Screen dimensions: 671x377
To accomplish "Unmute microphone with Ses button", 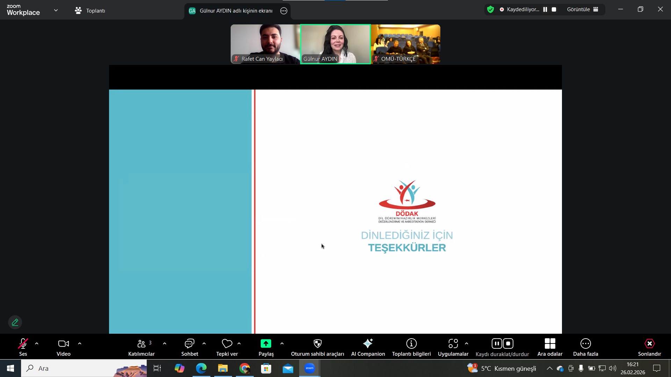I will (23, 344).
